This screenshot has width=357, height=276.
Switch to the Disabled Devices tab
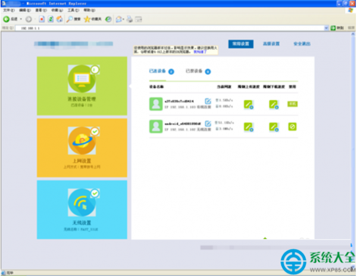pyautogui.click(x=198, y=71)
